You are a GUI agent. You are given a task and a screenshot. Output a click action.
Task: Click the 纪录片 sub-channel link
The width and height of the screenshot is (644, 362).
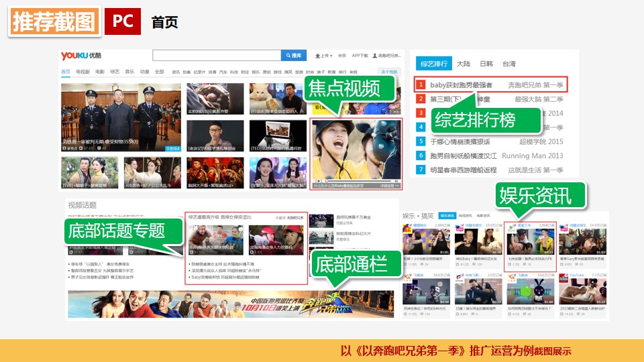pos(199,72)
